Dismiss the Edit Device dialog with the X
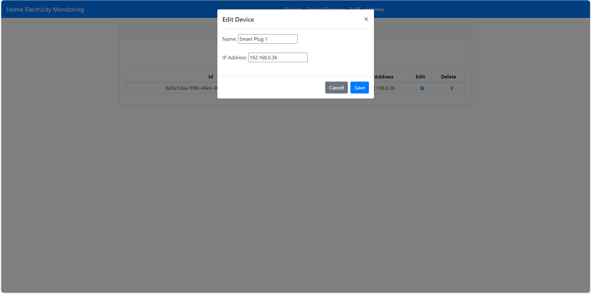Image resolution: width=591 pixels, height=294 pixels. 366,19
